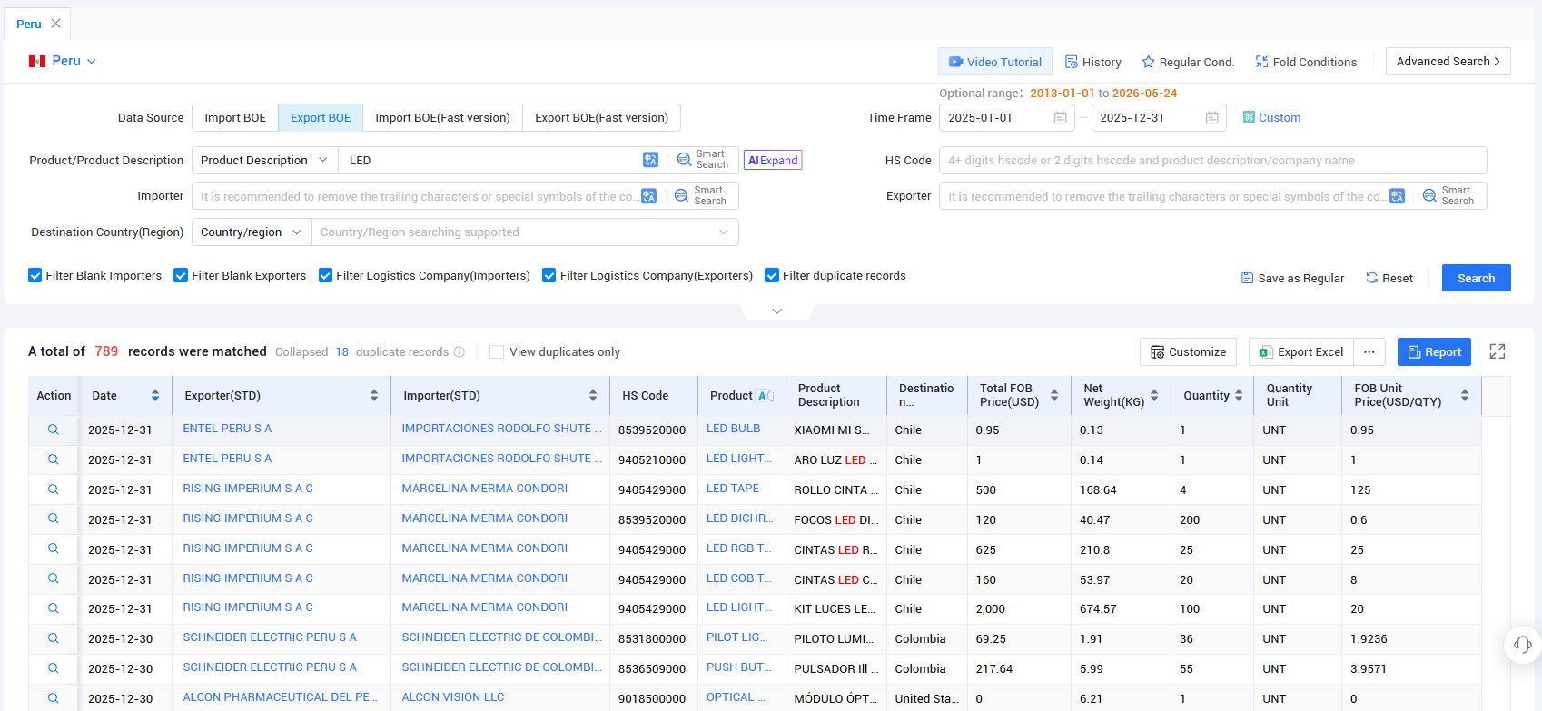Click translate icon in product description field
The height and width of the screenshot is (711, 1542).
[650, 160]
